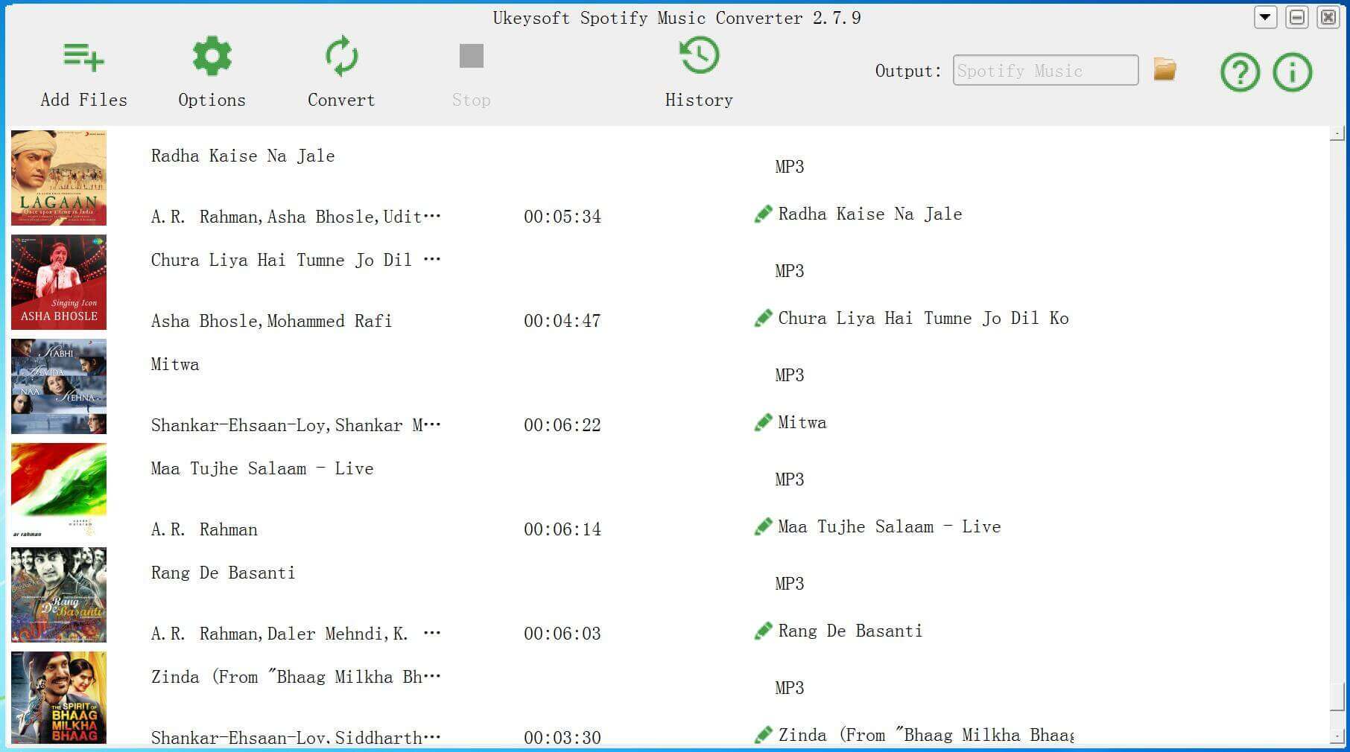Screen dimensions: 1350x752
Task: Select the Mitwa song title
Action: (175, 364)
